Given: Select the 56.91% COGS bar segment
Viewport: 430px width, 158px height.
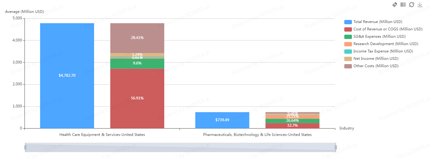Looking at the screenshot, I should (x=137, y=98).
